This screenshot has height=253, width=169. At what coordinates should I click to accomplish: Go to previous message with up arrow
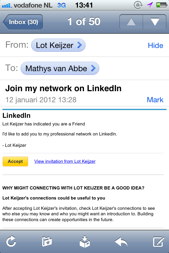tap(131, 22)
